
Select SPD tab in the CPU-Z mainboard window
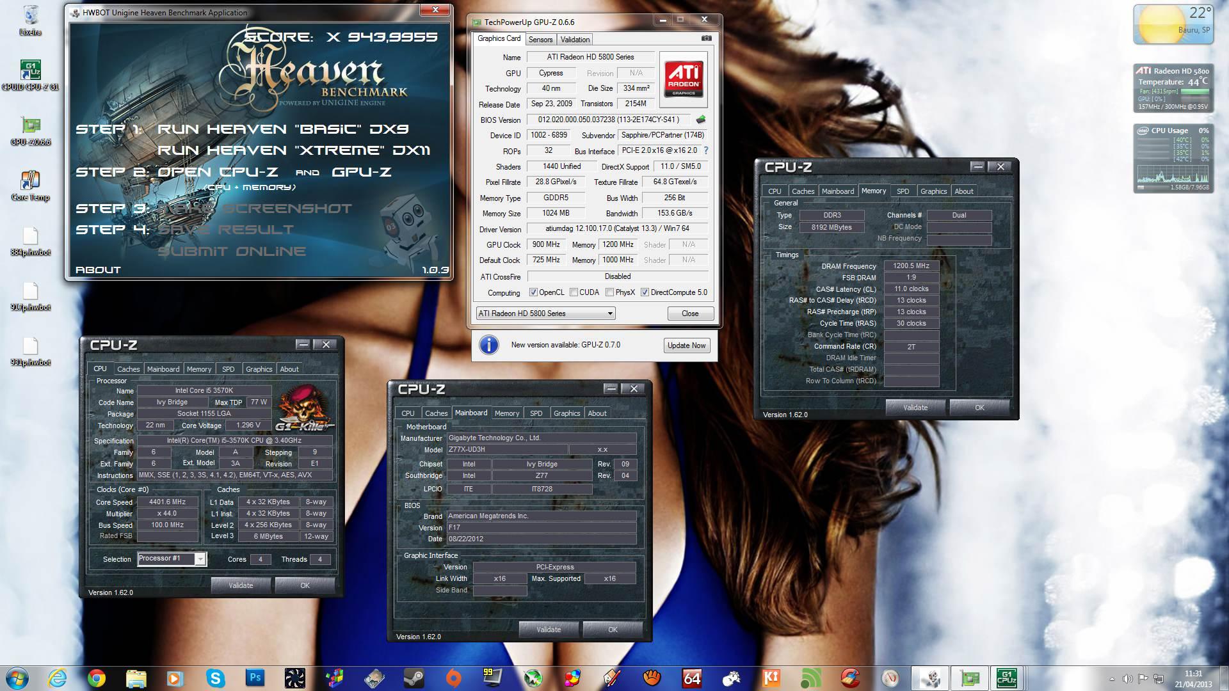click(536, 413)
